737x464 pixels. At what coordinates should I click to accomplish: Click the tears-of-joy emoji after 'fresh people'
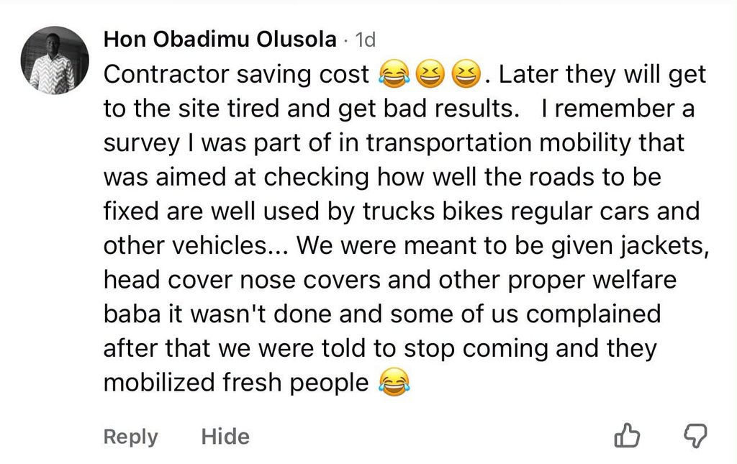[x=394, y=382]
